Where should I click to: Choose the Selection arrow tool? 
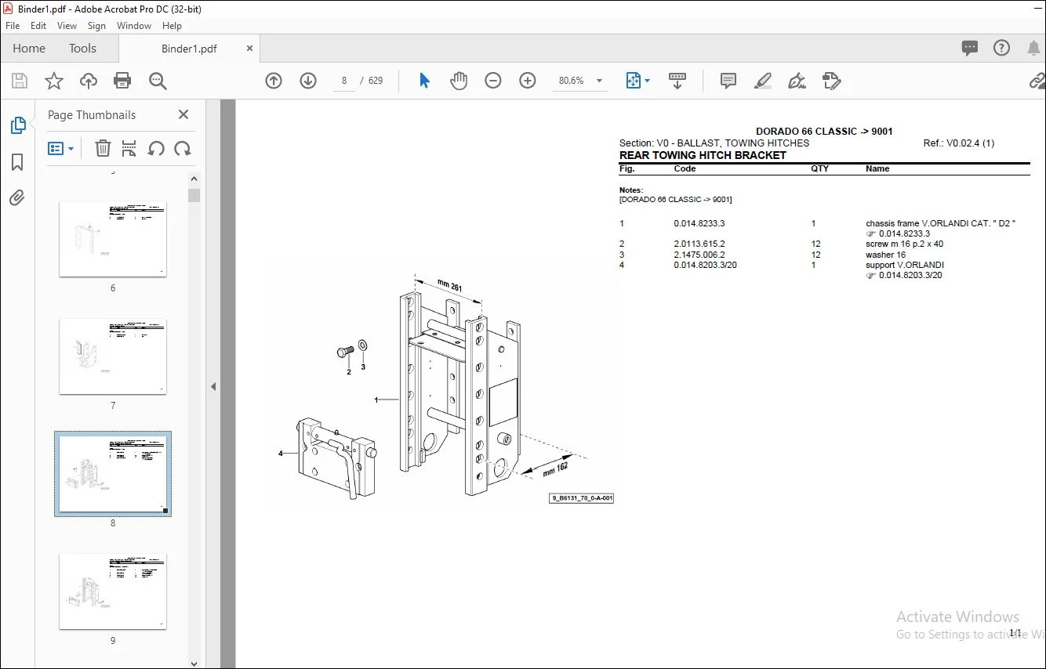tap(424, 81)
